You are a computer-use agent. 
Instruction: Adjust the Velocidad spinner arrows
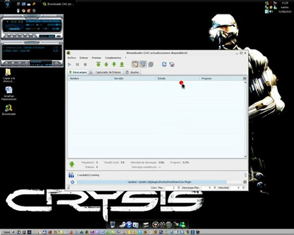coord(243,187)
